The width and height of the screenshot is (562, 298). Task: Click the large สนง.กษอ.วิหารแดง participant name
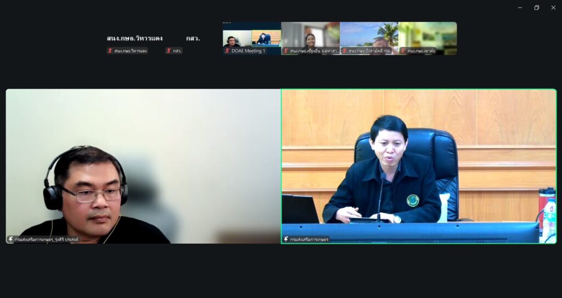134,38
